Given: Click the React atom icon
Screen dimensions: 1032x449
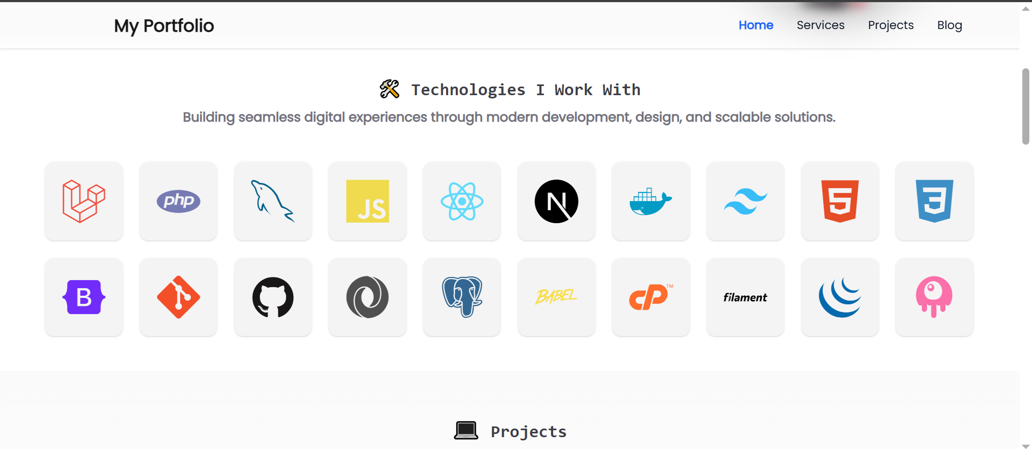Looking at the screenshot, I should pos(462,201).
